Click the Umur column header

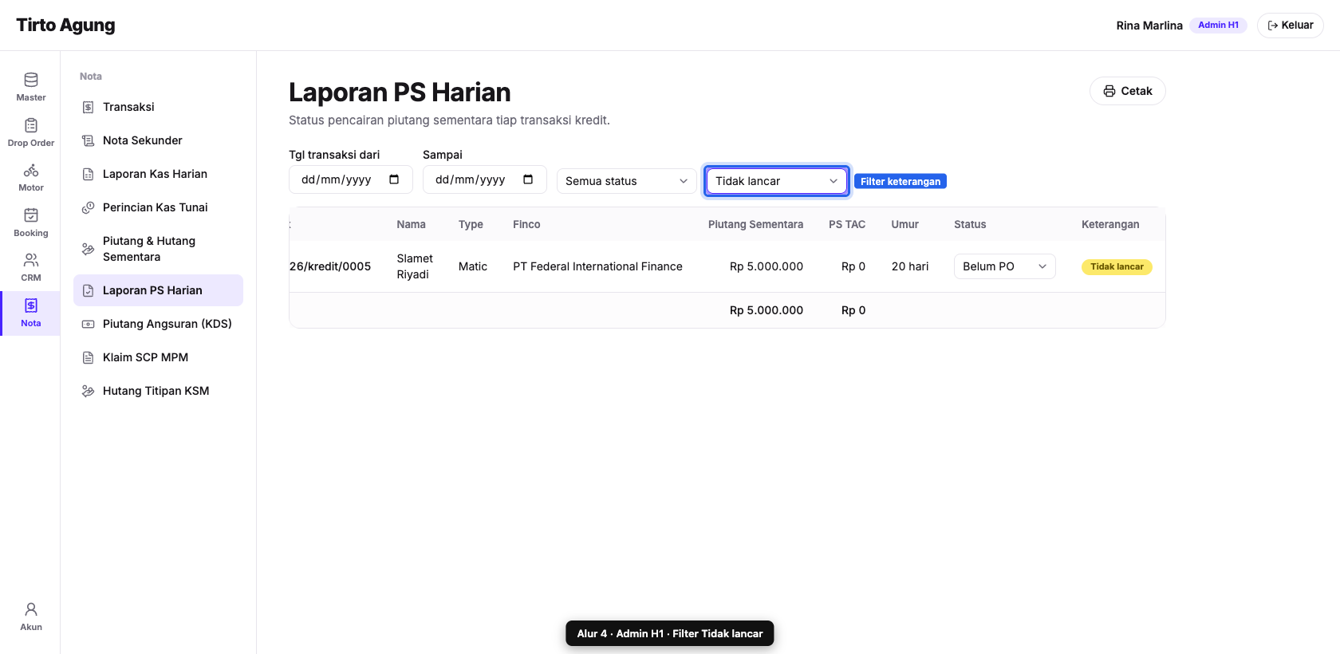pos(905,224)
